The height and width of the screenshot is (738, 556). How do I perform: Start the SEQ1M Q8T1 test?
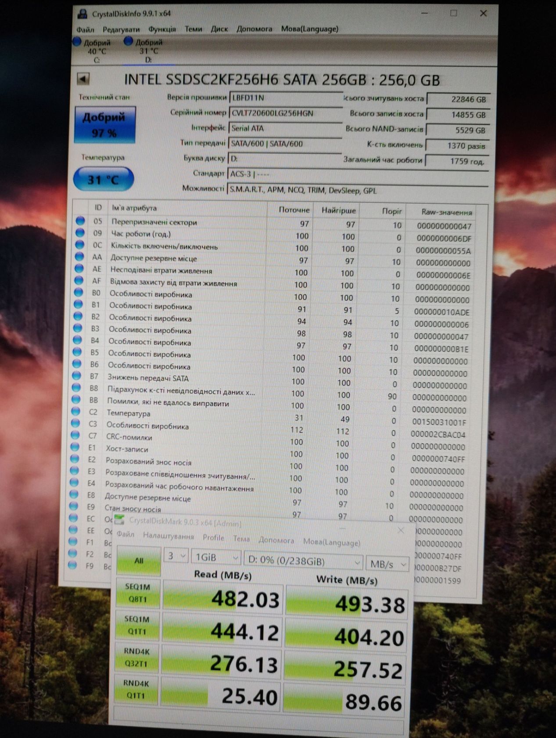(138, 593)
